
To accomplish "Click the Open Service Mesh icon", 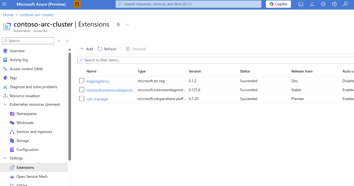I will click(x=12, y=177).
